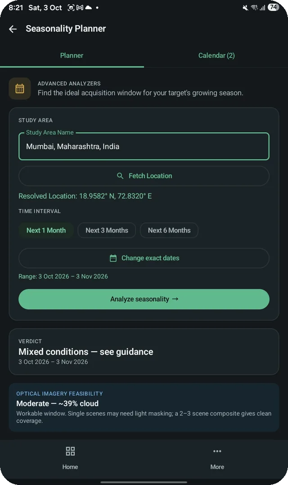The height and width of the screenshot is (485, 288).
Task: Open the Optical Imagery Feasibility card
Action: point(144,407)
